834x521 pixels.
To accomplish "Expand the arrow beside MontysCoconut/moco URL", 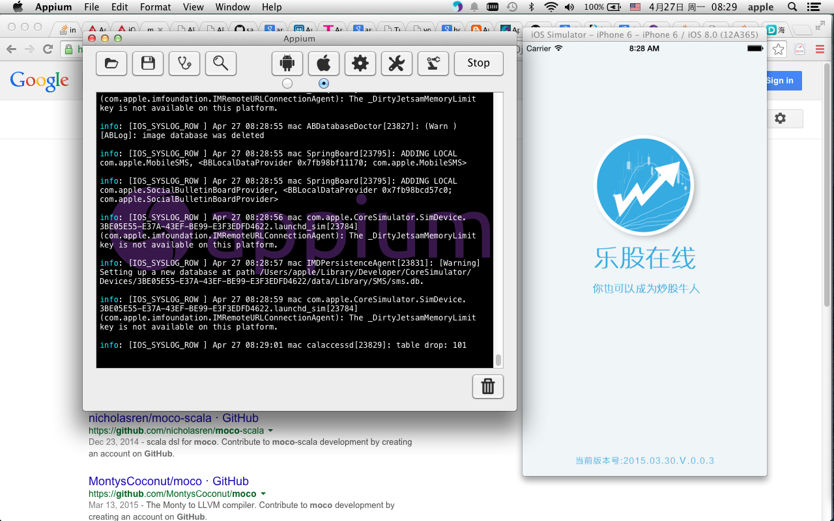I will 263,494.
